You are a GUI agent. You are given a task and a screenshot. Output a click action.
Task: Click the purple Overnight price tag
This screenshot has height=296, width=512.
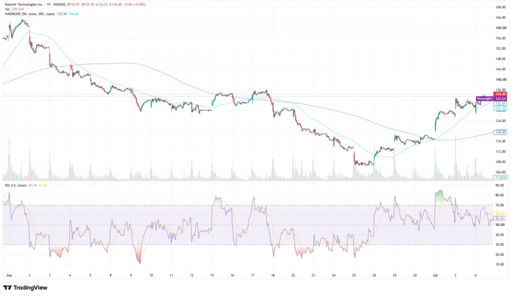tap(484, 98)
